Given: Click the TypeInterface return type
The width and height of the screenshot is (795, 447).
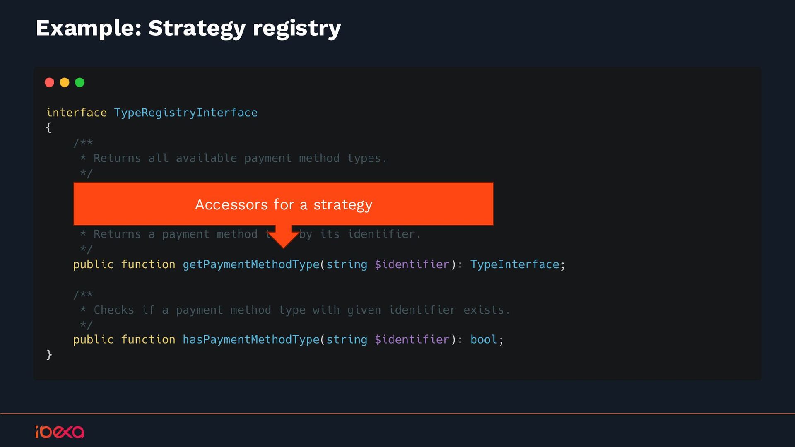Looking at the screenshot, I should point(514,264).
